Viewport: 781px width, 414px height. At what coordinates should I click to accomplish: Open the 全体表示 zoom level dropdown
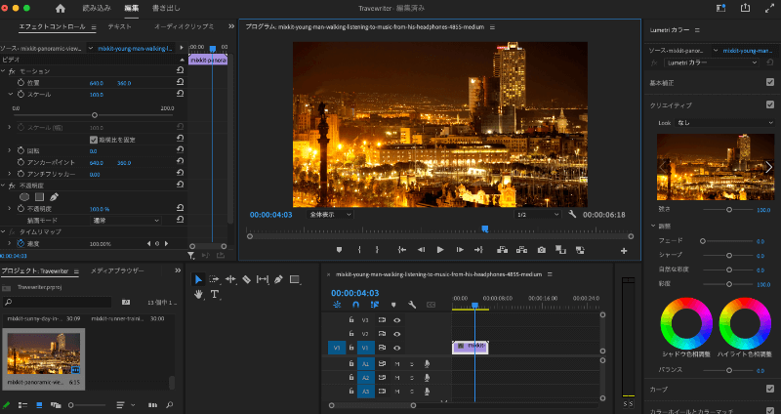point(329,214)
